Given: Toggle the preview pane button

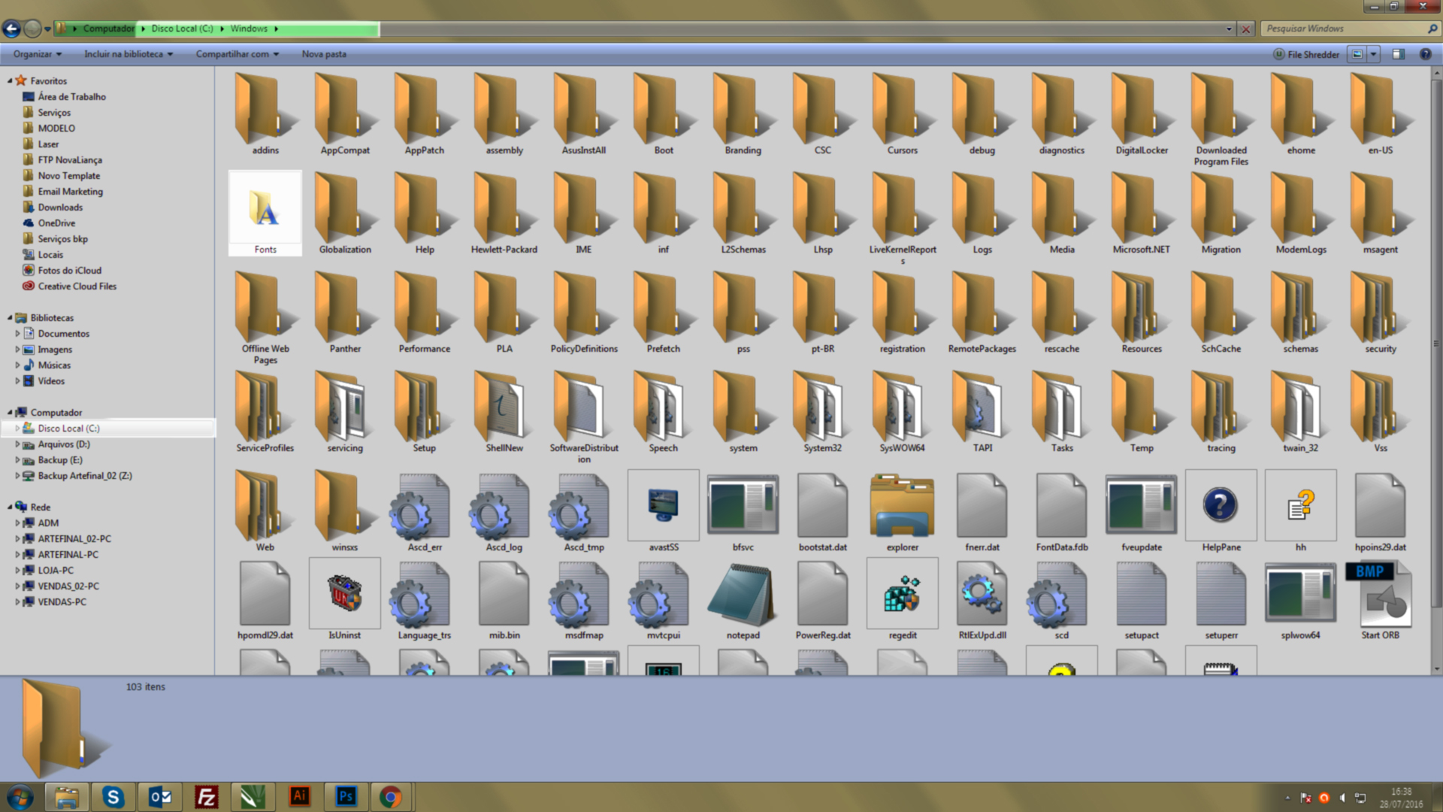Looking at the screenshot, I should click(1398, 54).
